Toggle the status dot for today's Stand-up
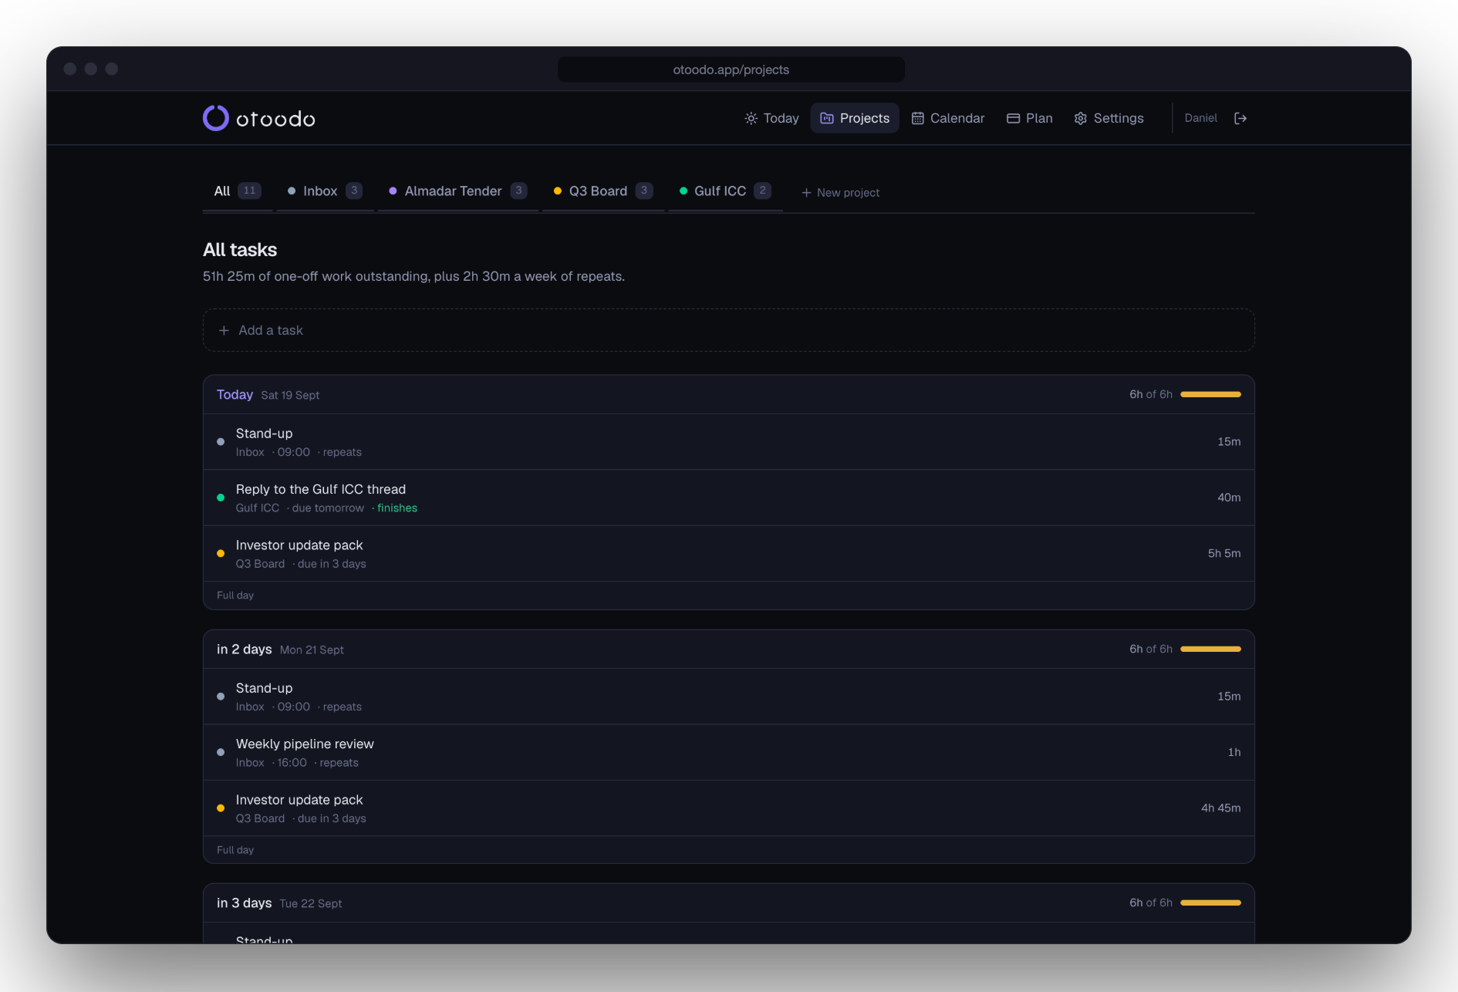The image size is (1458, 992). point(221,442)
